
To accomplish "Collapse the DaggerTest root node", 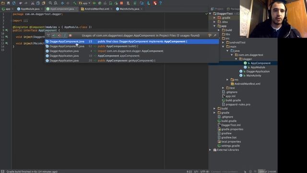I will point(210,14).
